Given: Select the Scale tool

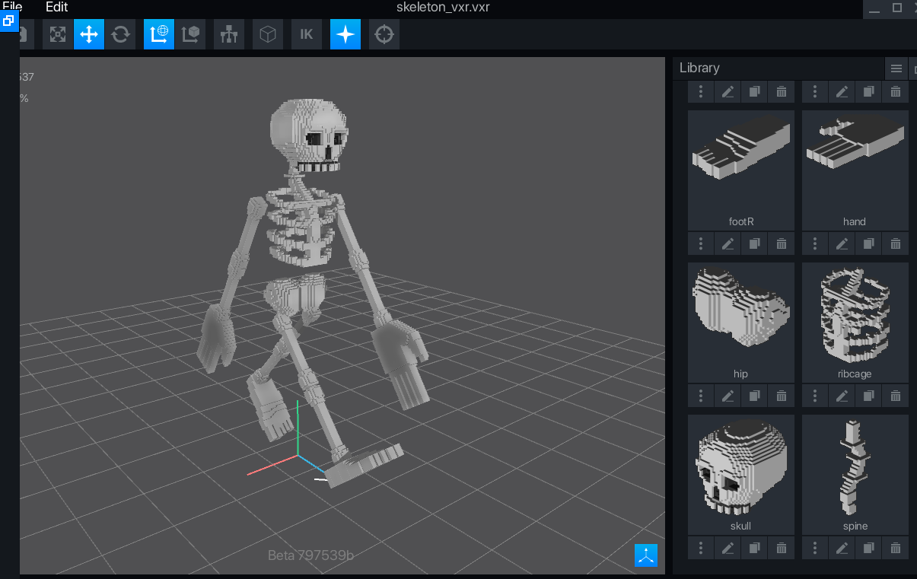Looking at the screenshot, I should (57, 33).
